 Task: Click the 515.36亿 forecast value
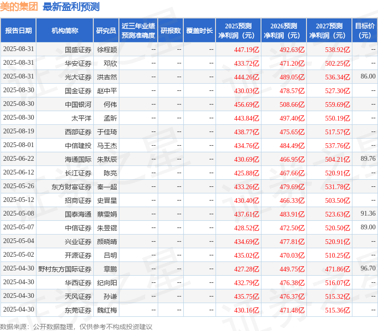[337, 311]
